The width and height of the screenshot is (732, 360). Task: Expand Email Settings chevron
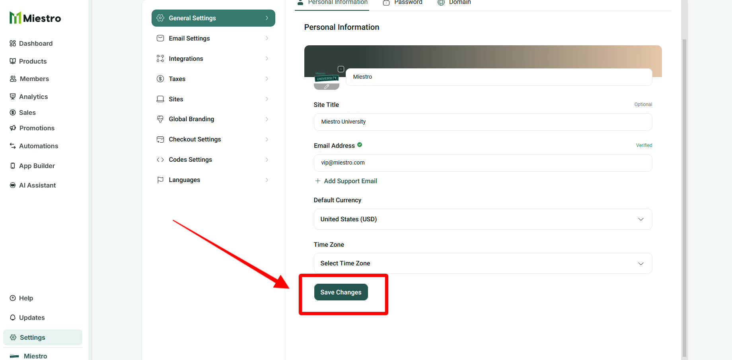pyautogui.click(x=267, y=38)
